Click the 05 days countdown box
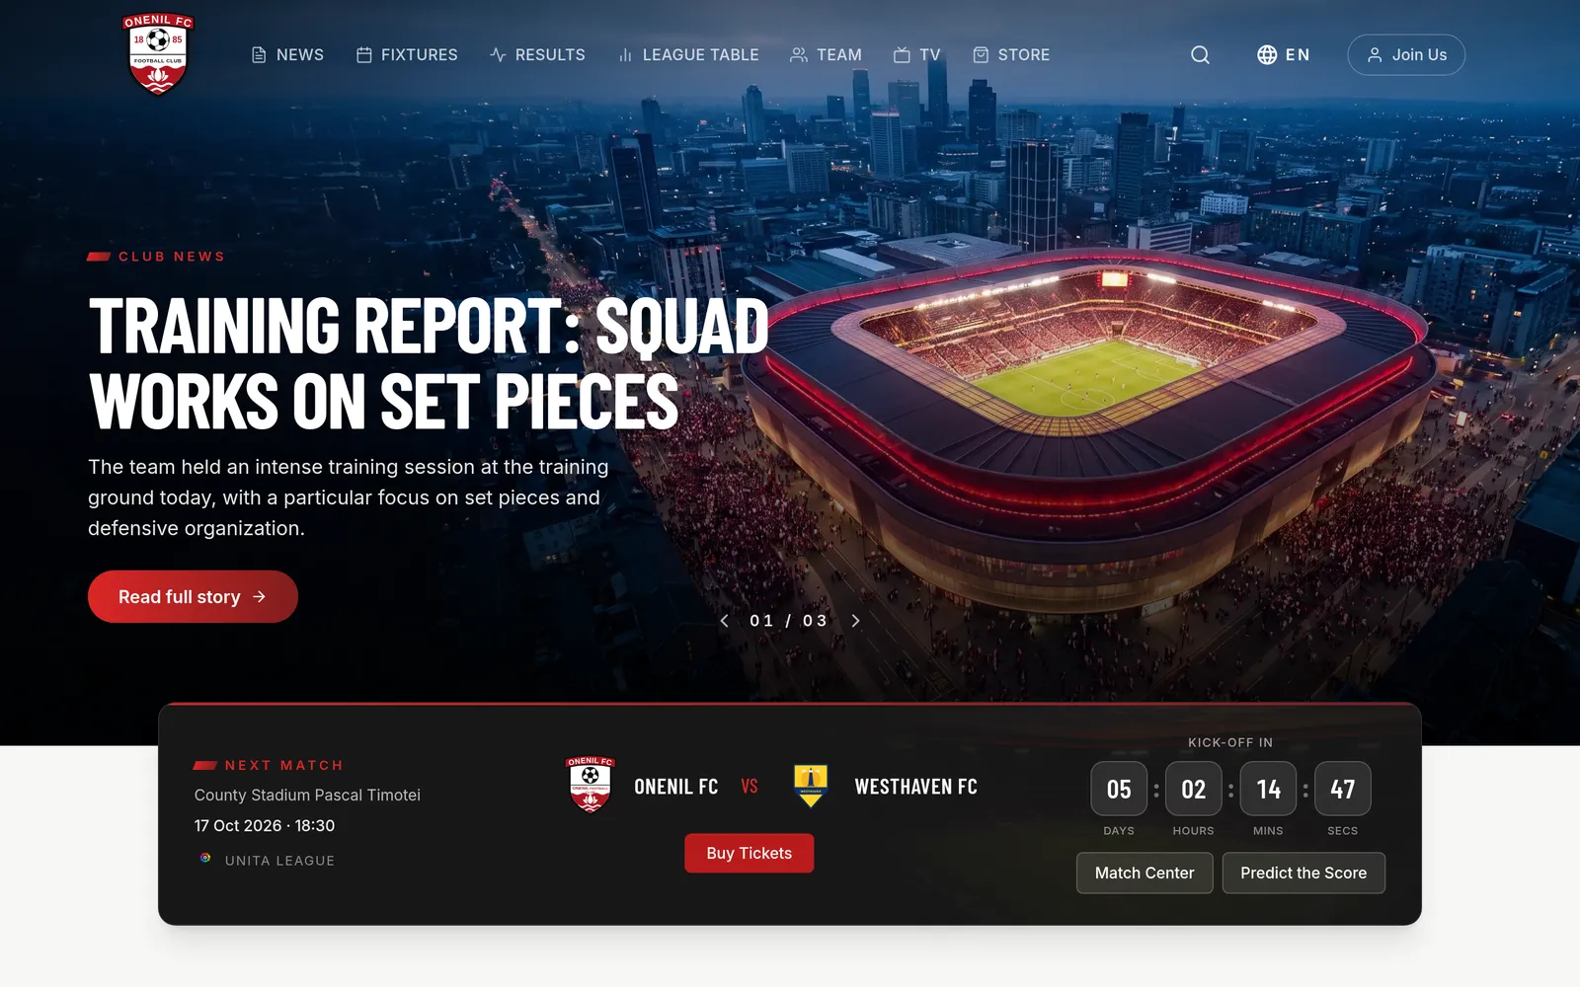Screen dimensions: 1580x987 coord(1119,789)
